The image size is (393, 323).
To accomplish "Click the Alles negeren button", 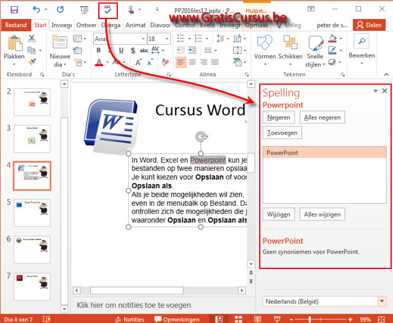I will click(x=322, y=117).
